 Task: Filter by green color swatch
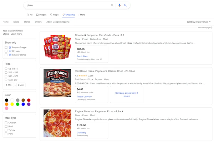(17, 104)
